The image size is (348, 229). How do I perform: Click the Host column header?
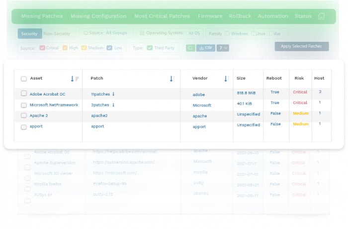coord(319,78)
